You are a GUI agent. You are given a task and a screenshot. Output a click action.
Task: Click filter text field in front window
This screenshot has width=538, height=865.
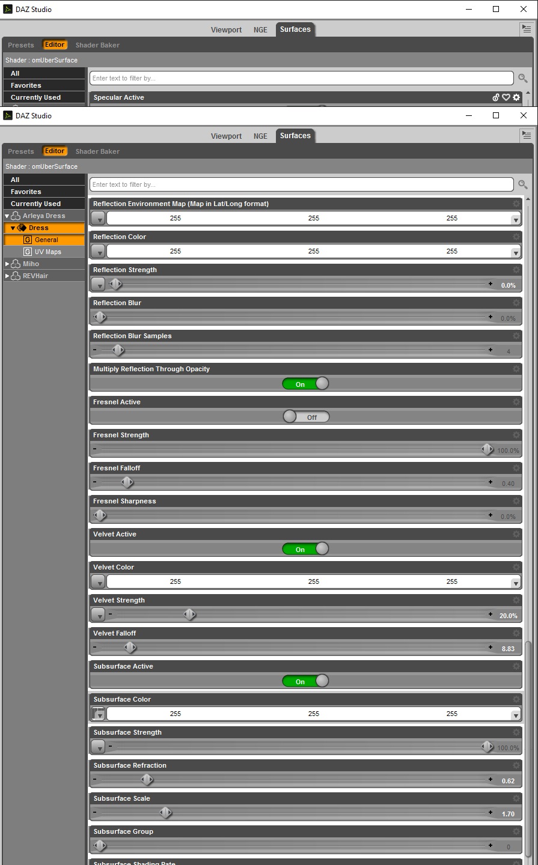click(302, 184)
